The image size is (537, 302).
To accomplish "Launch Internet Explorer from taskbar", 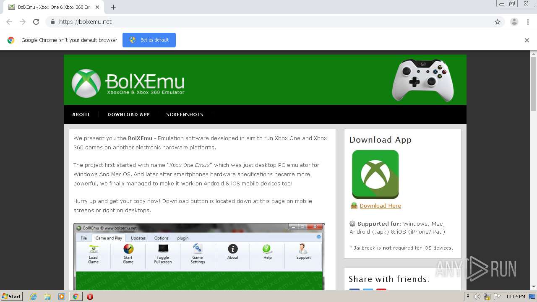I will (x=33, y=297).
